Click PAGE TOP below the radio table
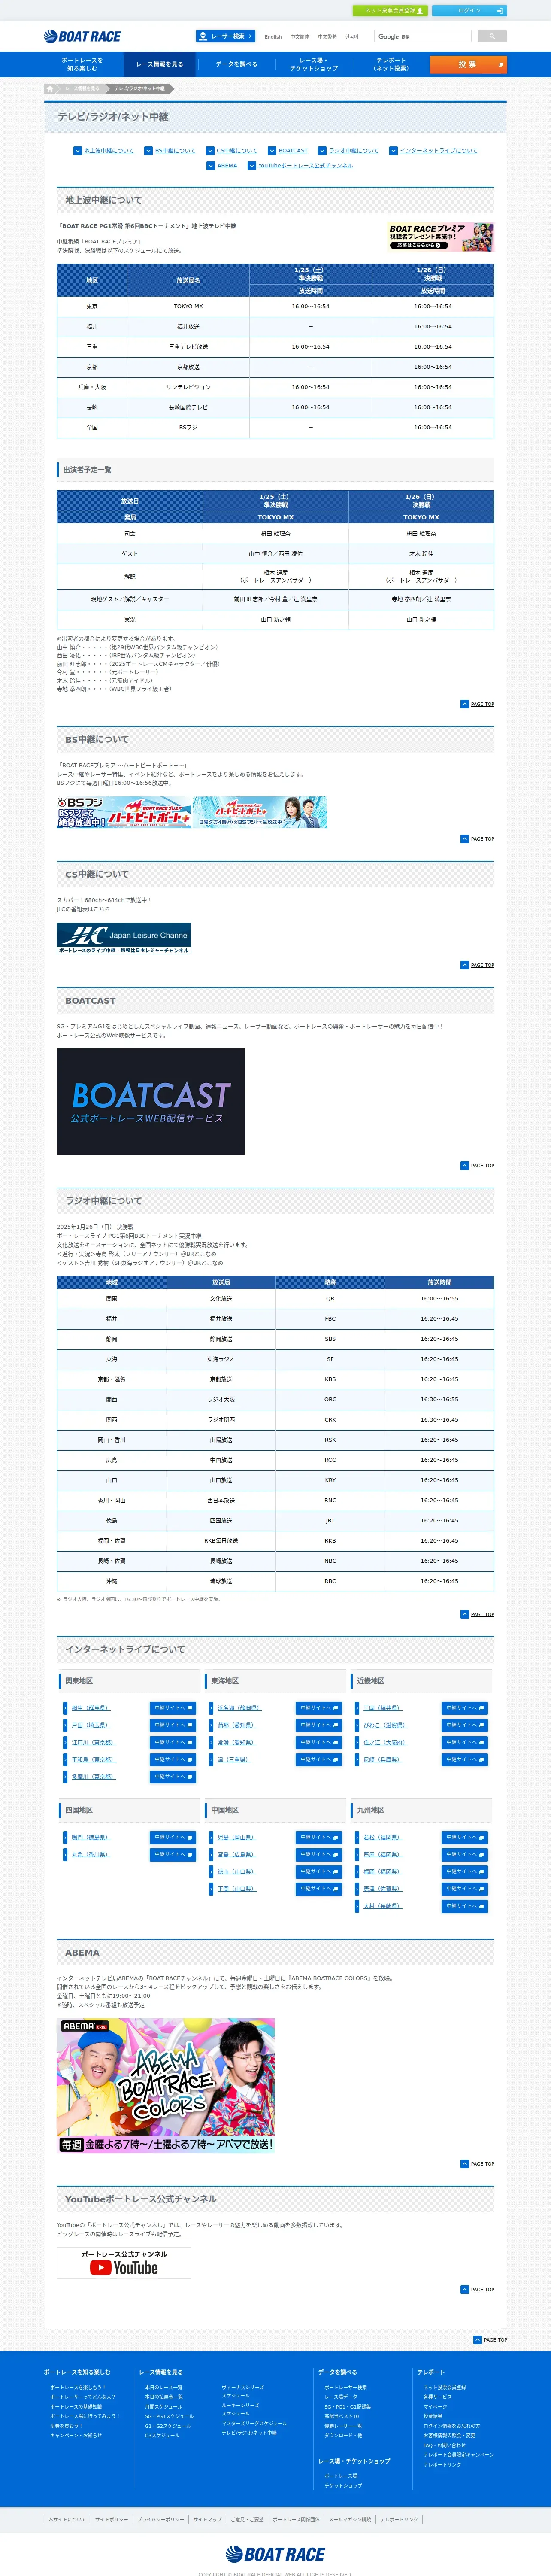The image size is (551, 2576). [x=477, y=1614]
